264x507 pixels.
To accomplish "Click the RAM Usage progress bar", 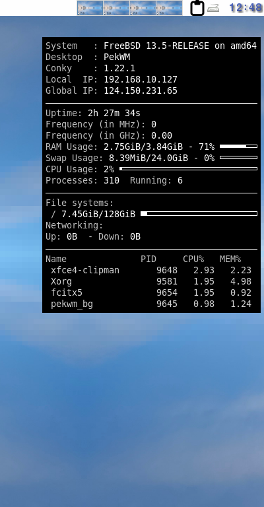I will coord(238,147).
